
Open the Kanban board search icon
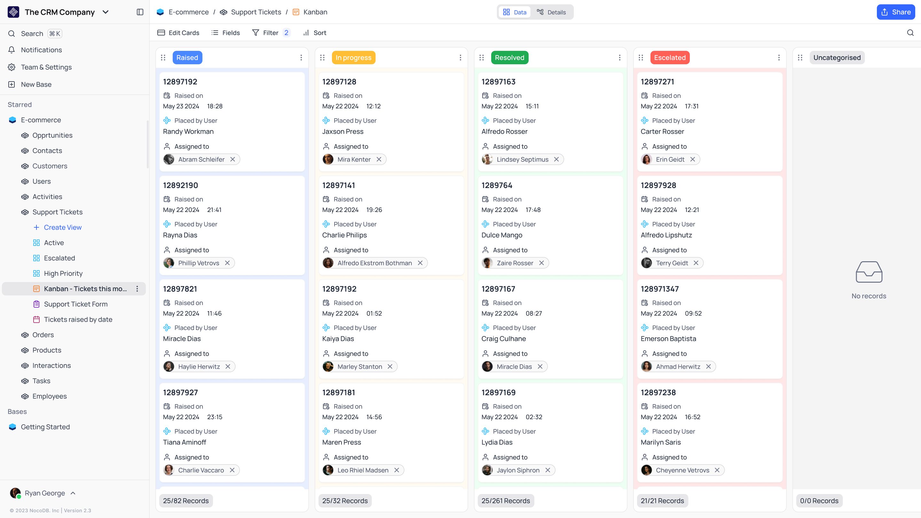tap(911, 33)
